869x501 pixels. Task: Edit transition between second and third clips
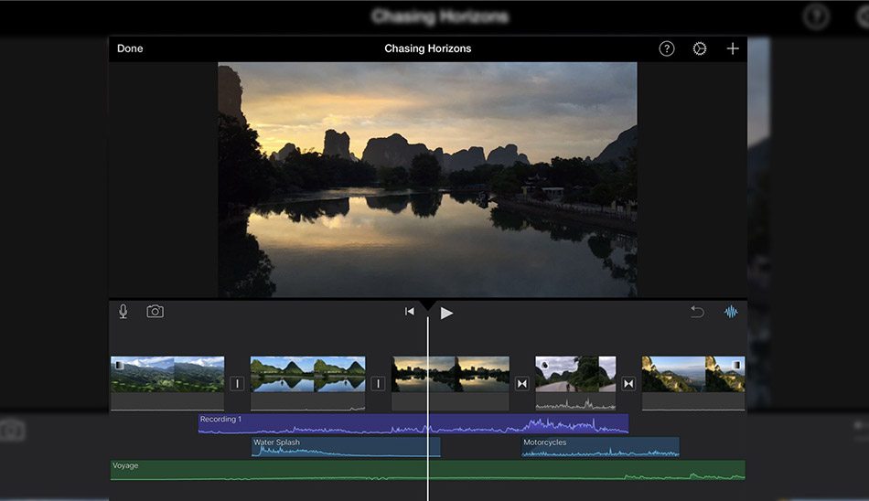pos(378,383)
